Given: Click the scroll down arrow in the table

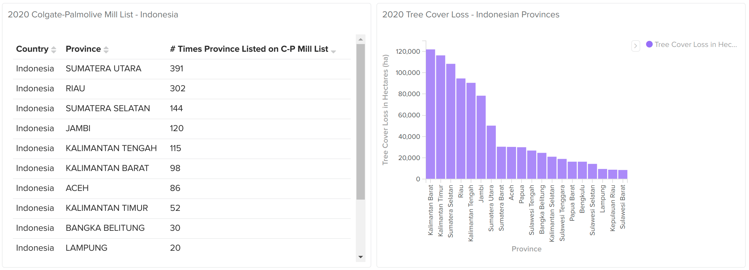Looking at the screenshot, I should tap(361, 257).
